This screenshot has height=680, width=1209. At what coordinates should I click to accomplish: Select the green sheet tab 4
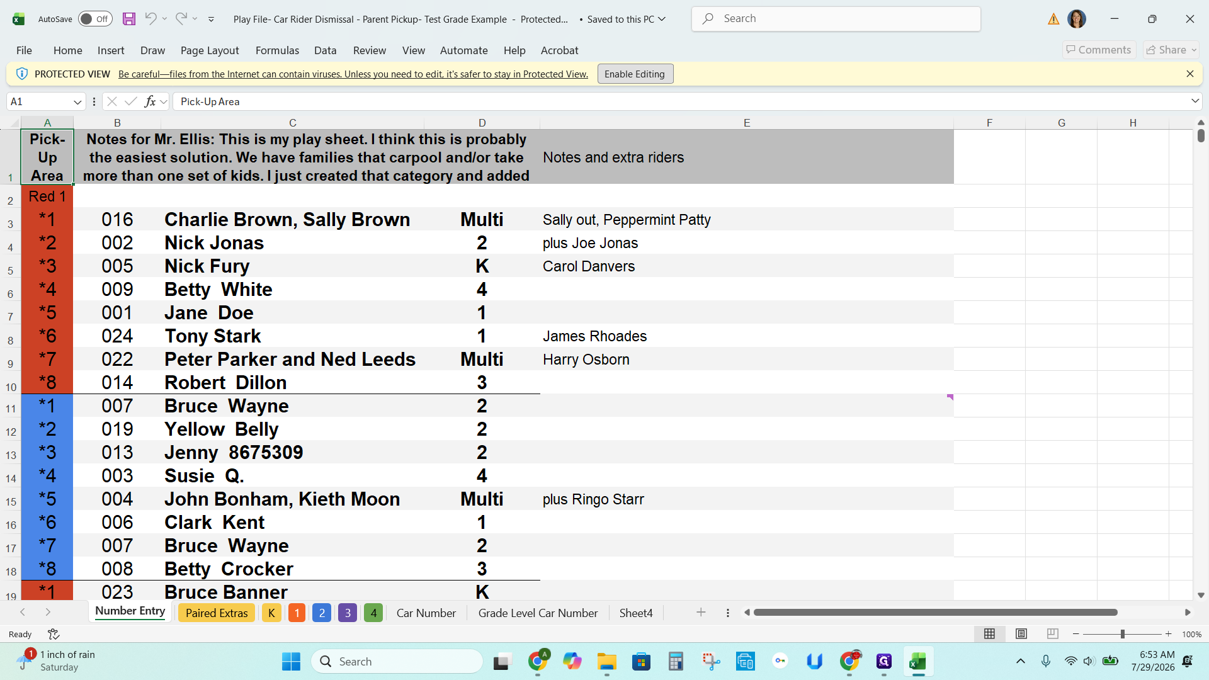[373, 613]
